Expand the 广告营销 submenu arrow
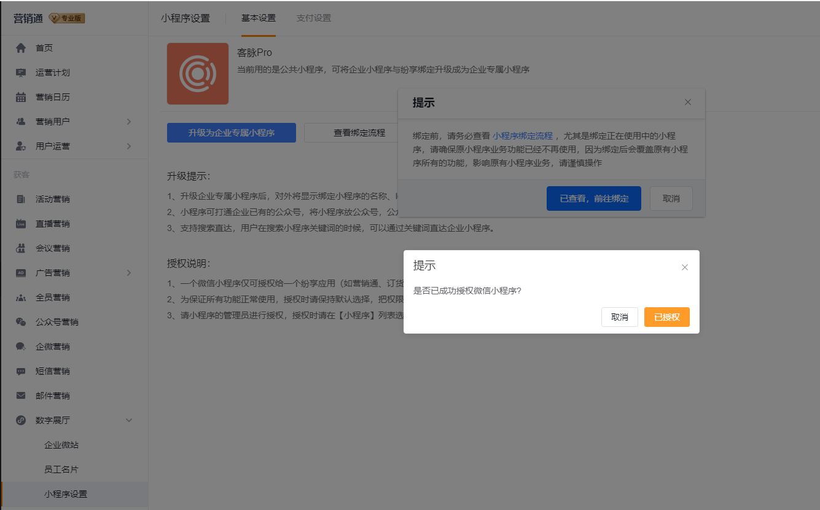820x510 pixels. click(x=129, y=273)
